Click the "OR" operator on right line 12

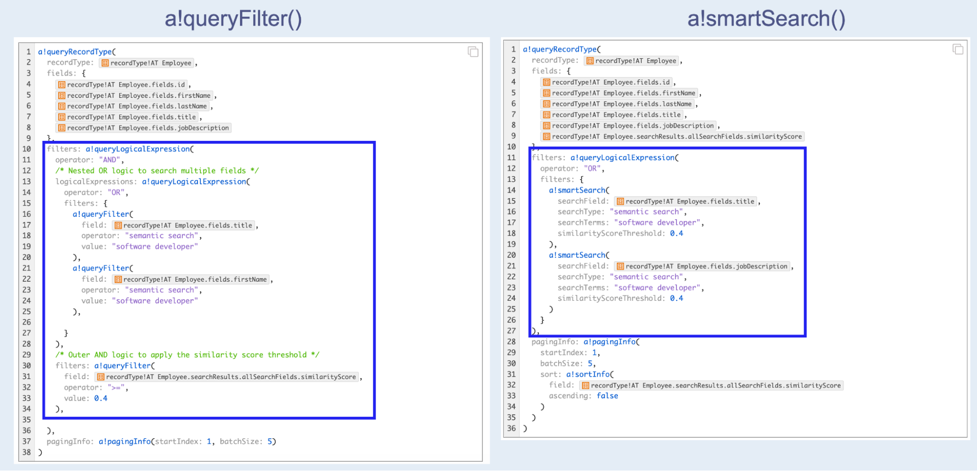pyautogui.click(x=592, y=168)
